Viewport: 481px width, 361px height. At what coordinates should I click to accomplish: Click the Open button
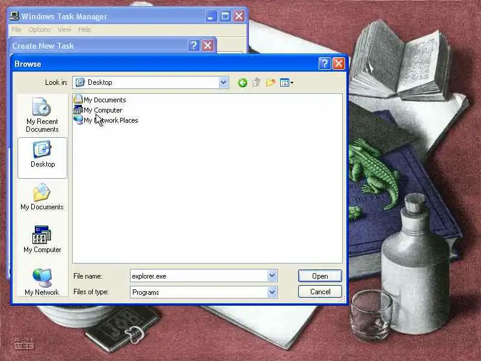pyautogui.click(x=320, y=276)
